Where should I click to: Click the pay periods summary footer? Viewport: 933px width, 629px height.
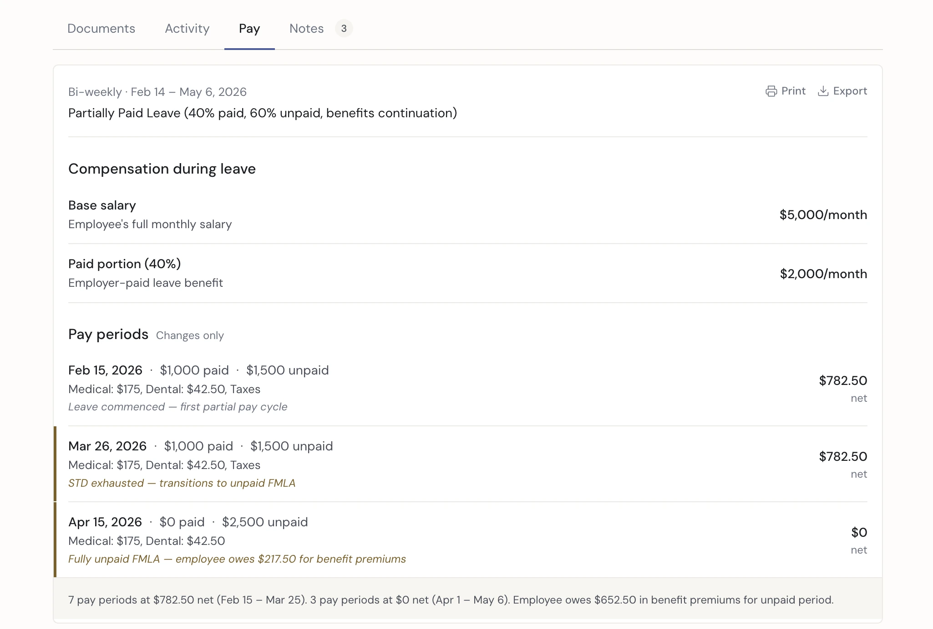coord(451,600)
